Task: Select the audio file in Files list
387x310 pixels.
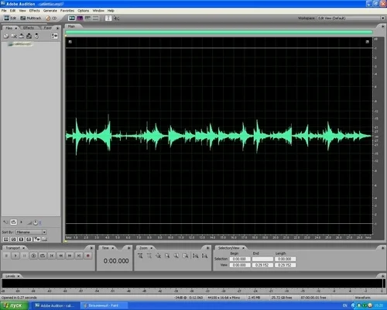Action: click(x=20, y=44)
